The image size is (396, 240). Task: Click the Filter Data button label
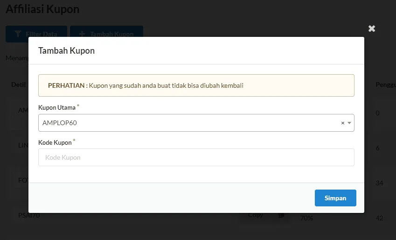coord(42,34)
